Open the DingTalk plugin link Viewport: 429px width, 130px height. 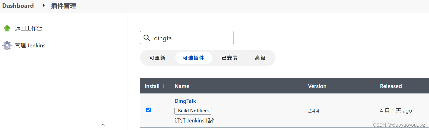coord(185,101)
